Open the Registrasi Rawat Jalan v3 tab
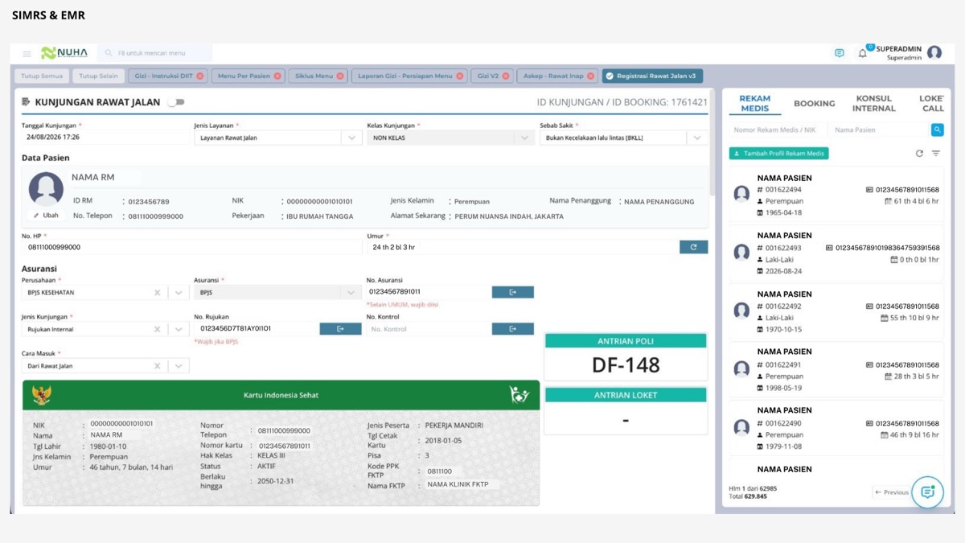Image resolution: width=965 pixels, height=543 pixels. tap(653, 76)
